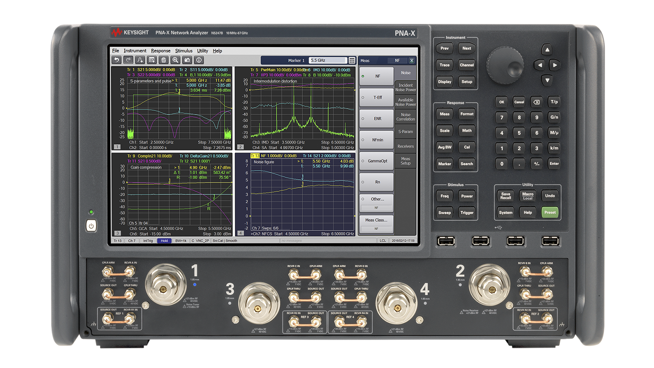654x368 pixels.
Task: Click the copy channel toolbar icon
Action: [151, 60]
